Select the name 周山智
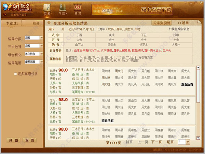The image size is (205, 154). coord(106,107)
